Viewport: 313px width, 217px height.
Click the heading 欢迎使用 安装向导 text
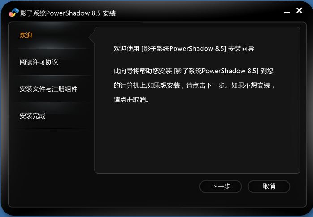click(184, 48)
